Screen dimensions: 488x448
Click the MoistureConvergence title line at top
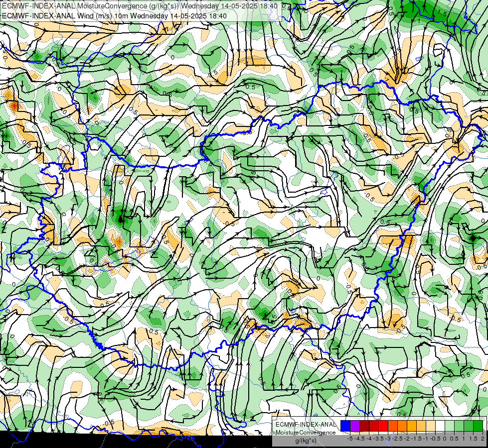(x=140, y=6)
